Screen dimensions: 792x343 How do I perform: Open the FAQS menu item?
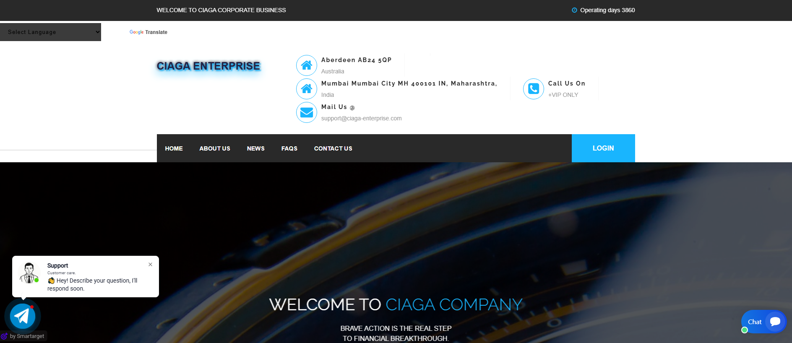[x=289, y=148]
